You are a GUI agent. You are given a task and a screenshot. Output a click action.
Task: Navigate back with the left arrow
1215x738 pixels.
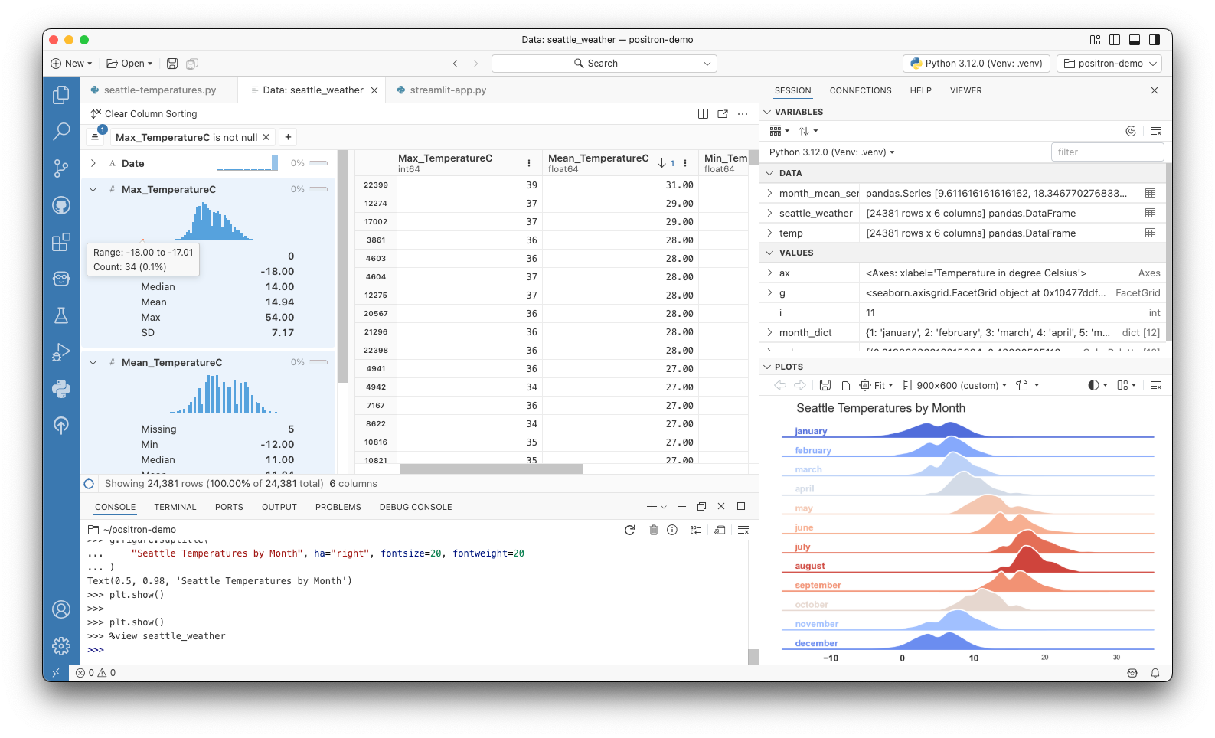pos(456,64)
